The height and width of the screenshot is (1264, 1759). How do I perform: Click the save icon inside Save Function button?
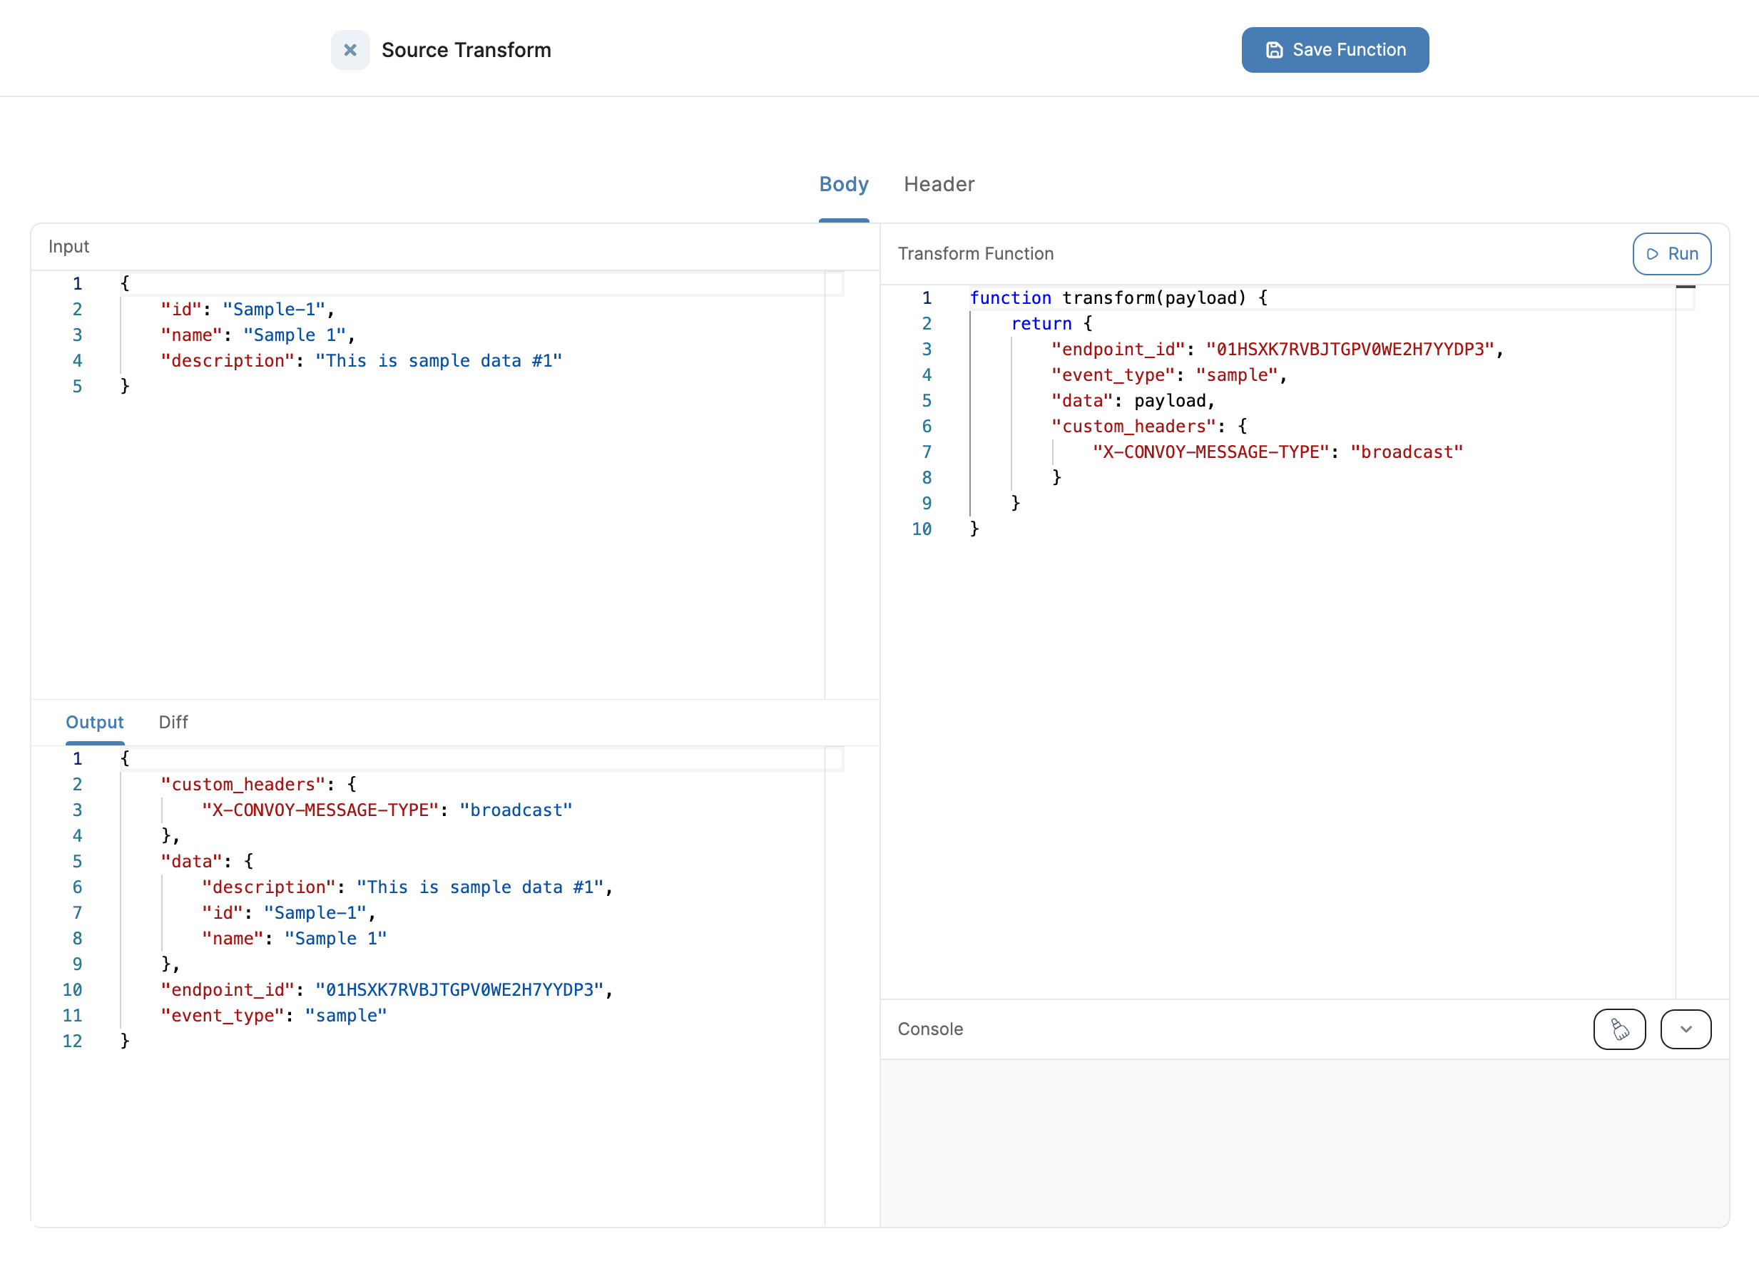pyautogui.click(x=1275, y=49)
